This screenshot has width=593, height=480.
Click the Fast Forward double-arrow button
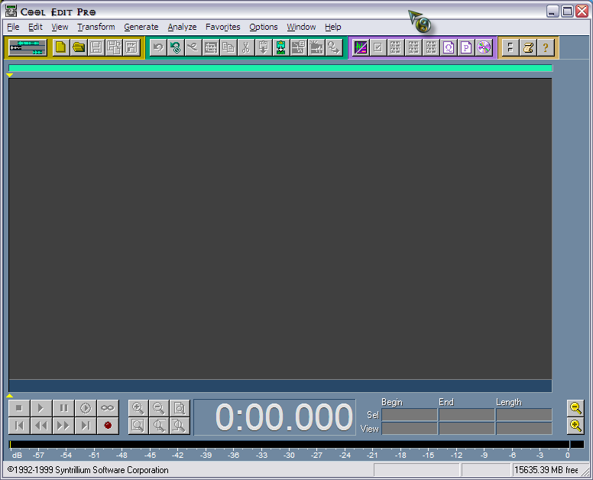[63, 426]
